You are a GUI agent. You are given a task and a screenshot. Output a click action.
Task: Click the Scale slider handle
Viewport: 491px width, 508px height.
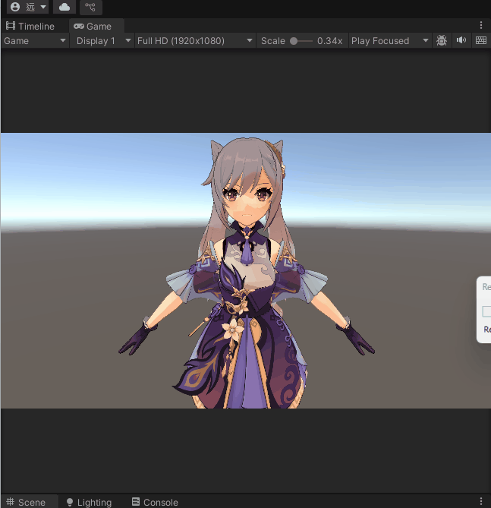294,41
